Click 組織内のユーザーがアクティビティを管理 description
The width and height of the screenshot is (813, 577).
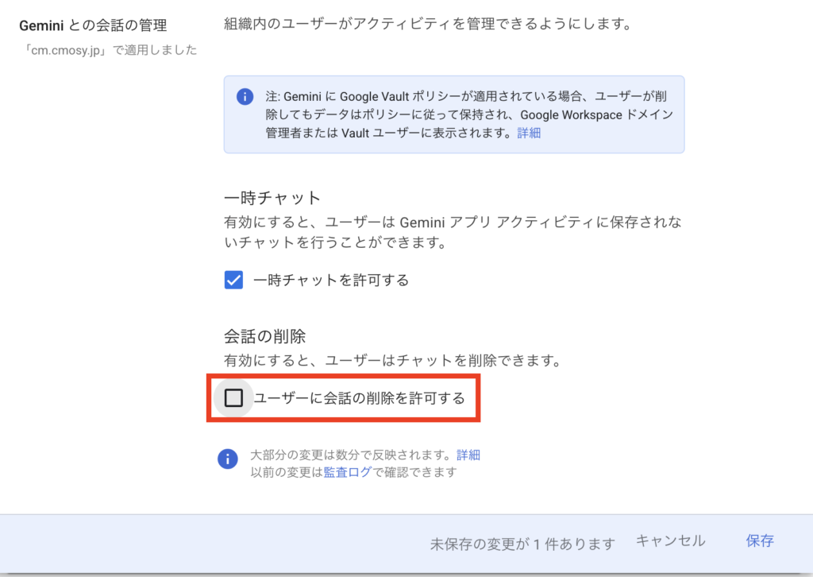click(x=428, y=24)
